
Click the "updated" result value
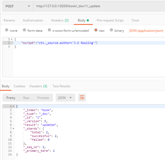click(49, 125)
